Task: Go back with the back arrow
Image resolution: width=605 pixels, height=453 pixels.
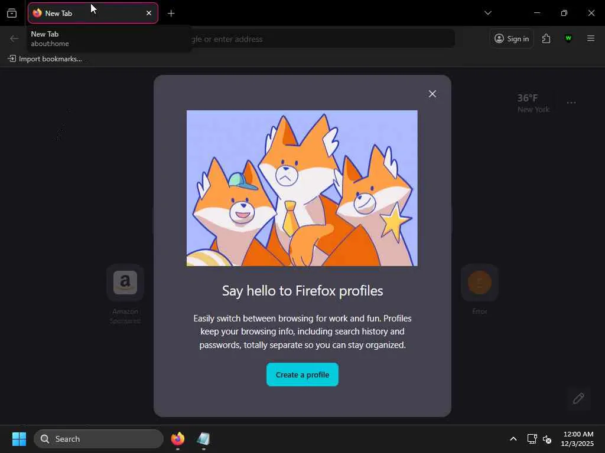Action: click(x=14, y=38)
